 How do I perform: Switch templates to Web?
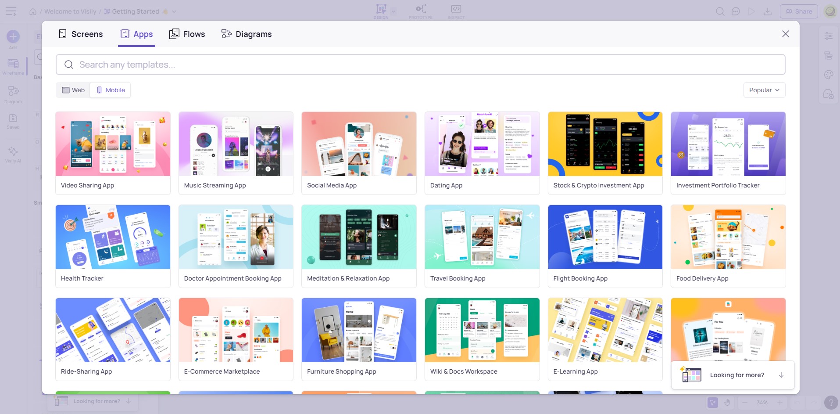(x=73, y=90)
